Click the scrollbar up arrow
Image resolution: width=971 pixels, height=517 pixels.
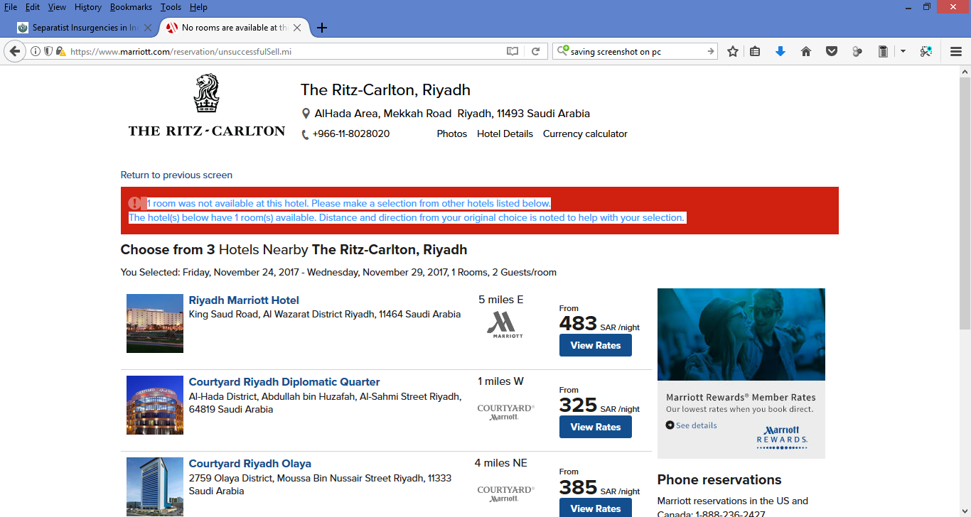[965, 72]
